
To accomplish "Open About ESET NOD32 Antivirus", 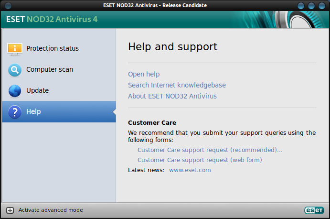I will [172, 96].
